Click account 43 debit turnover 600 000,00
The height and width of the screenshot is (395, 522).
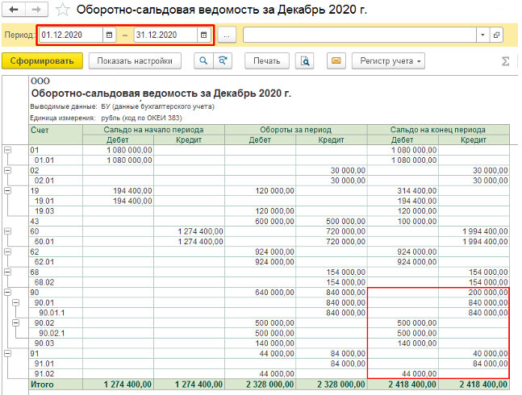tap(260, 221)
